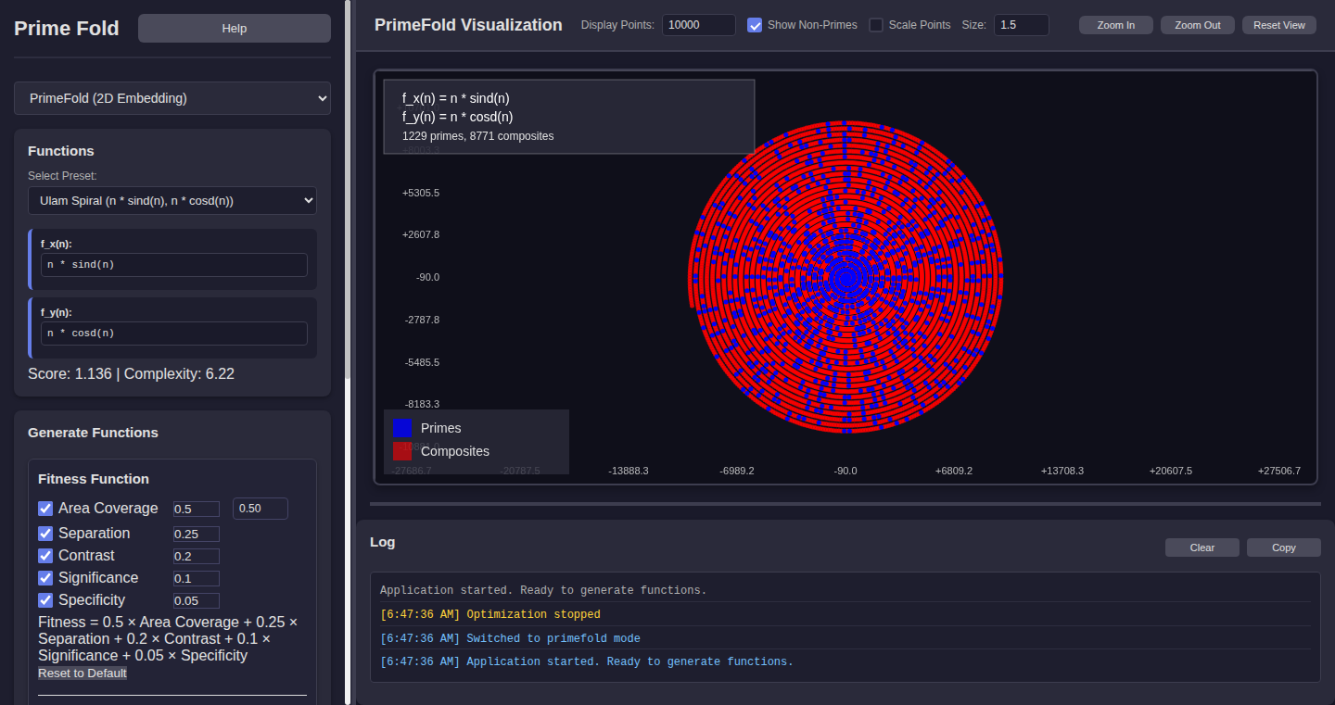Click the Area Coverage secondary field 0.50
Viewport: 1335px width, 705px height.
[x=261, y=509]
